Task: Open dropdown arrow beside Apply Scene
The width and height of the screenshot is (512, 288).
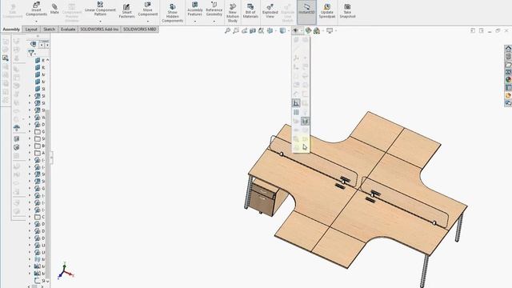Action: (x=322, y=30)
